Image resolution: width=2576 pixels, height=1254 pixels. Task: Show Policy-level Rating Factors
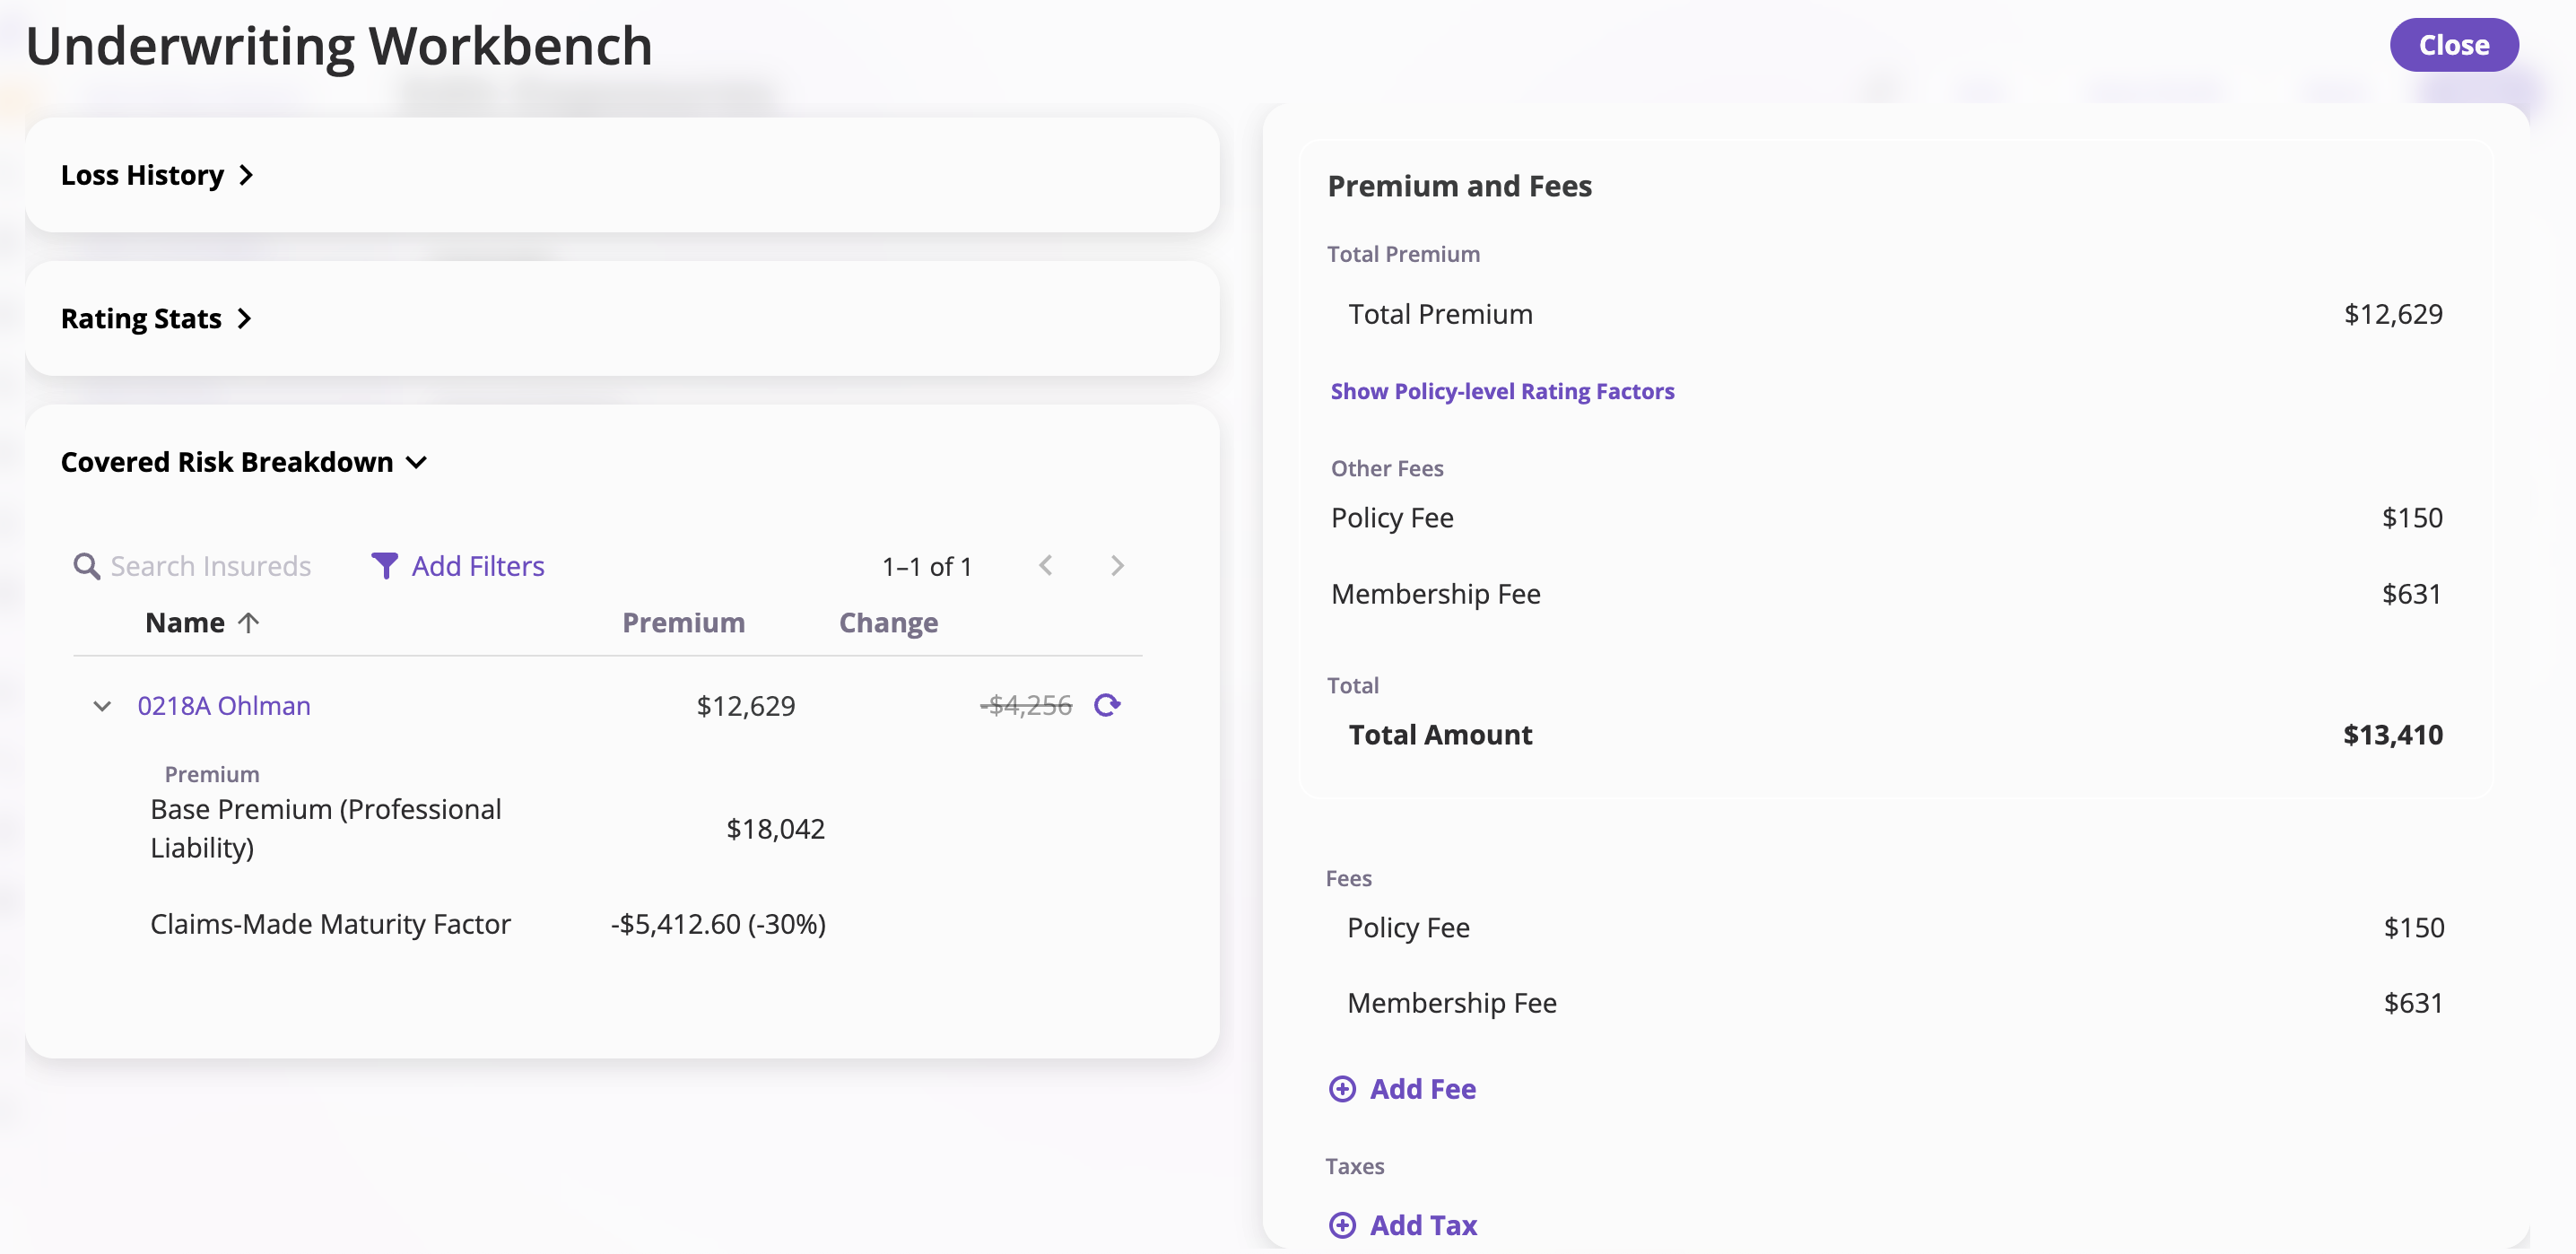tap(1502, 391)
